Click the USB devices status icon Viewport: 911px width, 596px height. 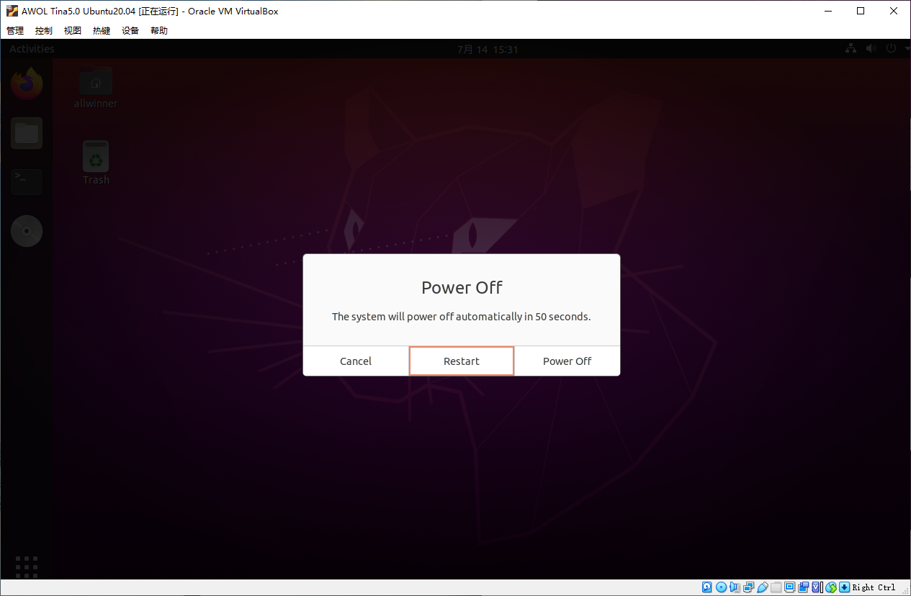coord(763,587)
